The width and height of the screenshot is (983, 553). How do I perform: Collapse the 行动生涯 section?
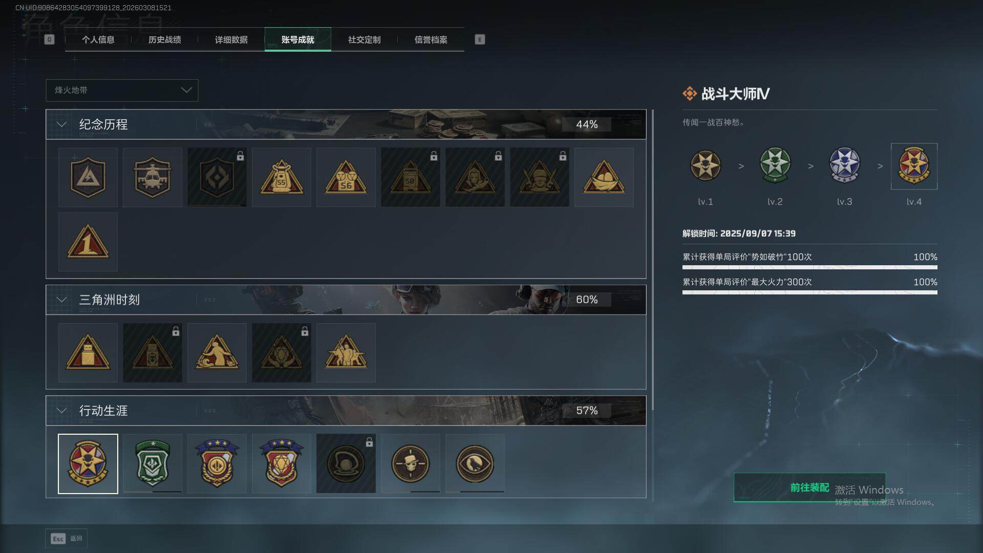coord(61,410)
